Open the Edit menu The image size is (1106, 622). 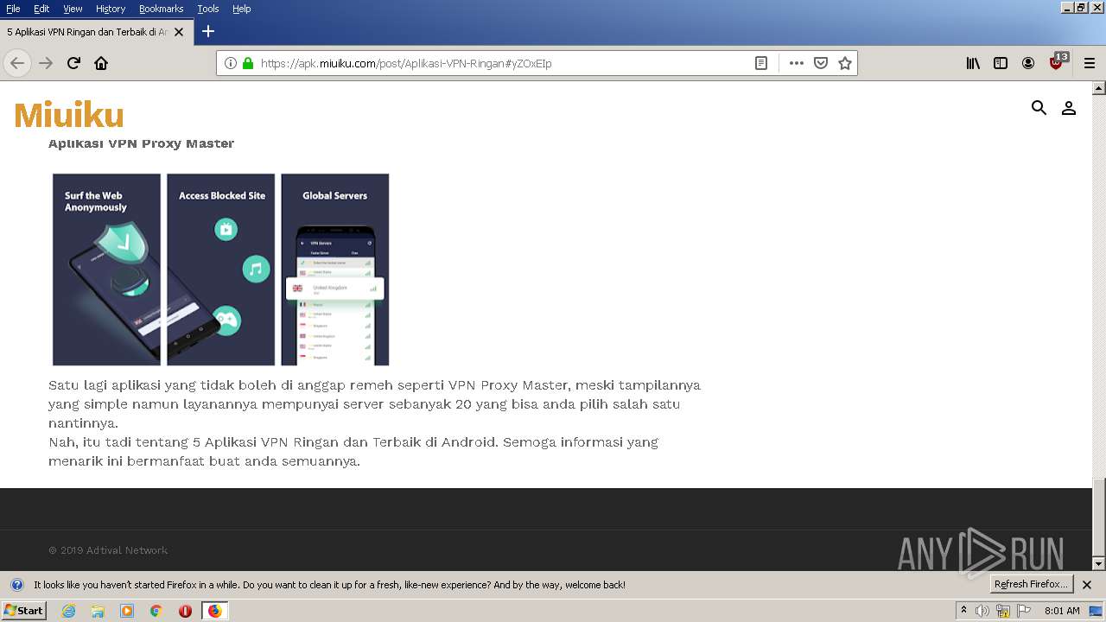41,9
